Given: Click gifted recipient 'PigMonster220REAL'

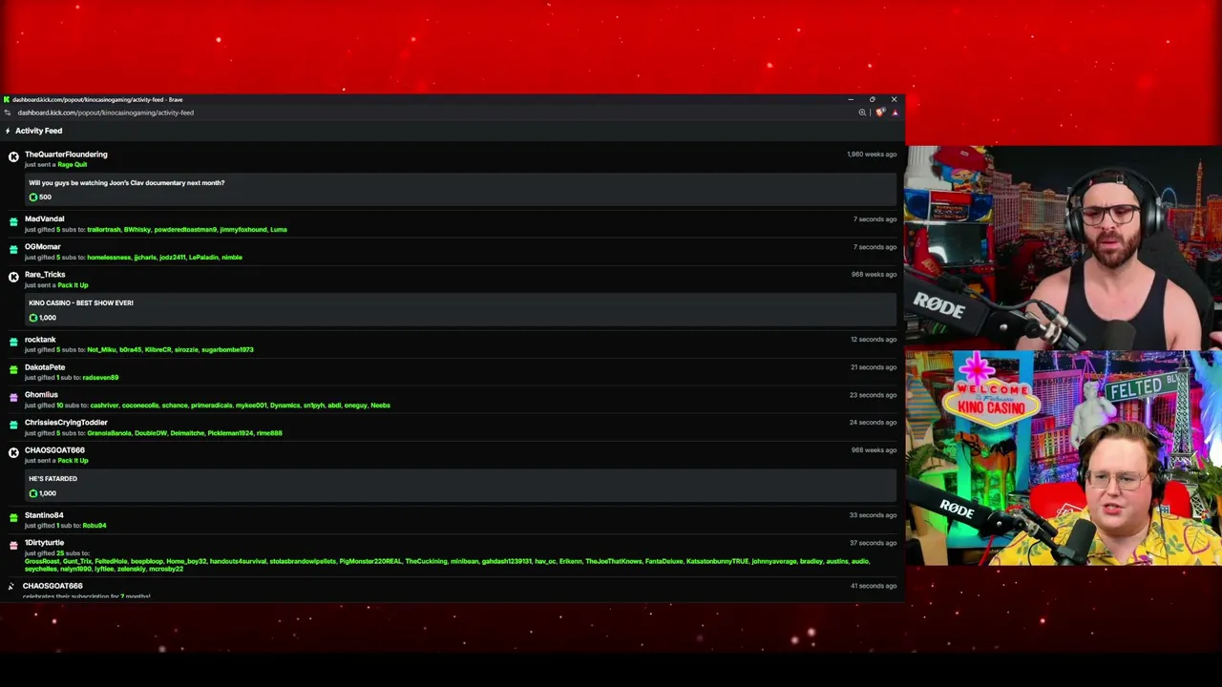Looking at the screenshot, I should click(370, 562).
